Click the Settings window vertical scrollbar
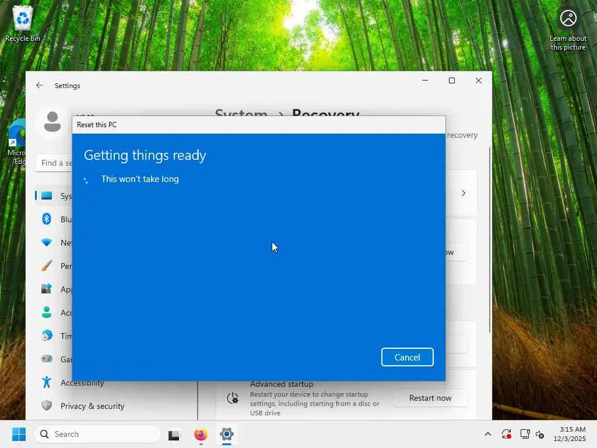 [x=490, y=240]
